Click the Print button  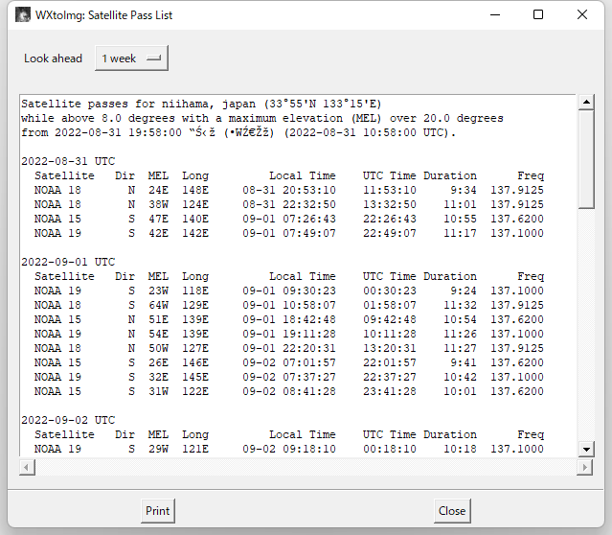(157, 511)
